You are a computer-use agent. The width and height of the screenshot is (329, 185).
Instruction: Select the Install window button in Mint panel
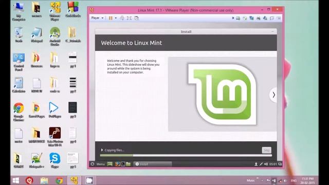(153, 164)
